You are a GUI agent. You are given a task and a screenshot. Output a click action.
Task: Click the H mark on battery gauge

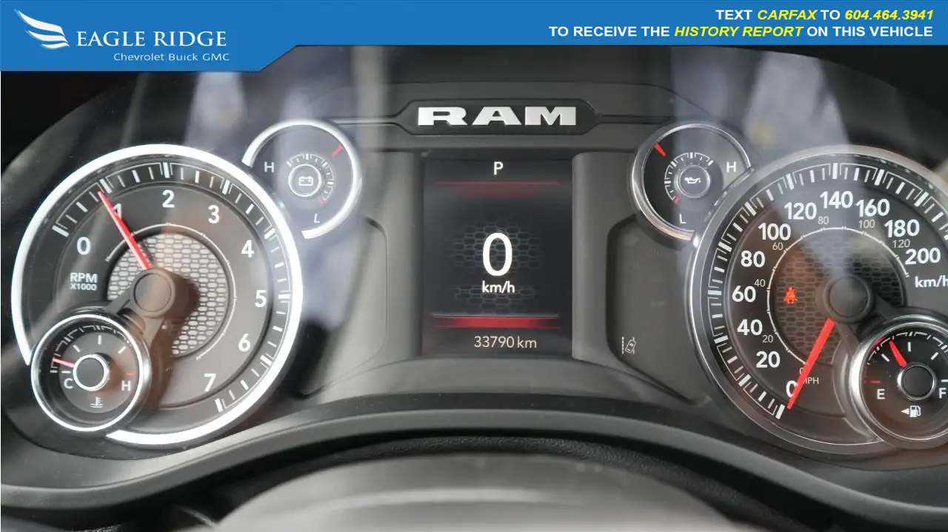[269, 167]
